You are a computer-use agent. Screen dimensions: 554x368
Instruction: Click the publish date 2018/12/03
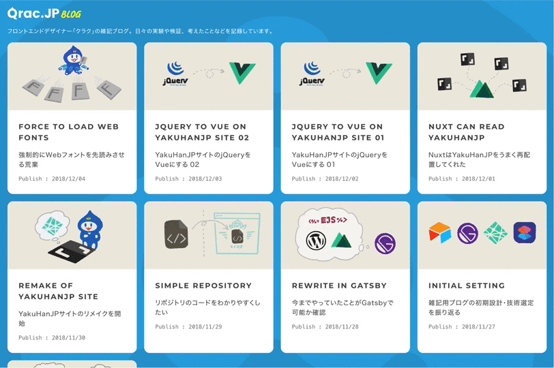205,179
